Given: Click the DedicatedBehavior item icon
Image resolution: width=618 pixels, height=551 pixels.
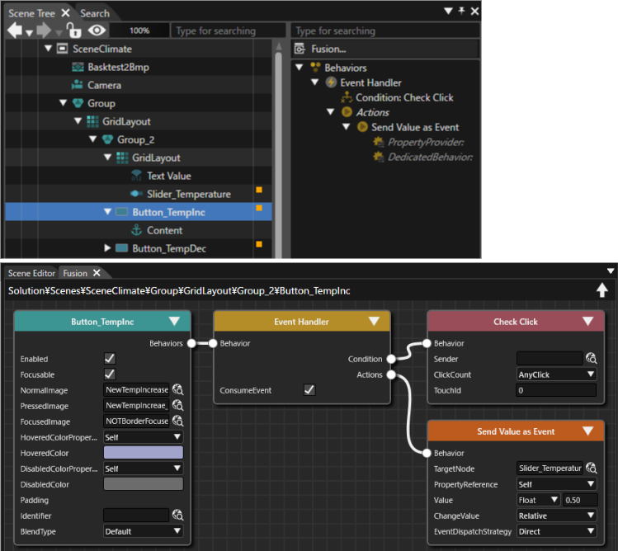Looking at the screenshot, I should pyautogui.click(x=379, y=157).
